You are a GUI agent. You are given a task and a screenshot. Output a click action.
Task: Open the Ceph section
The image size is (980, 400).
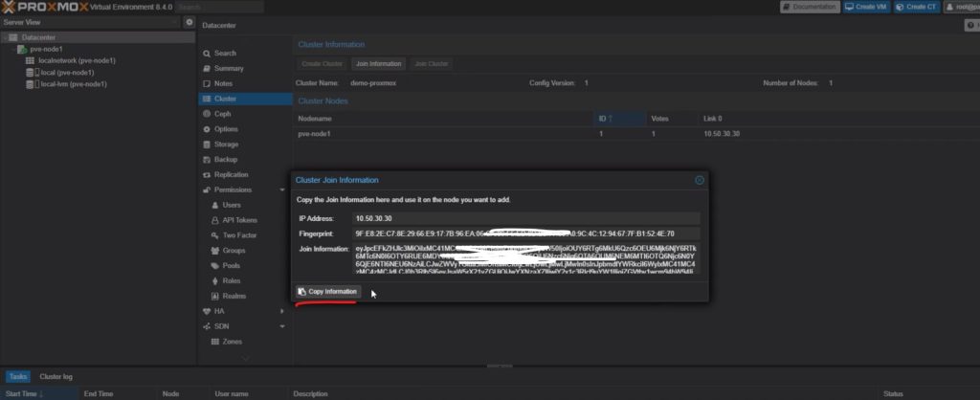click(x=222, y=114)
